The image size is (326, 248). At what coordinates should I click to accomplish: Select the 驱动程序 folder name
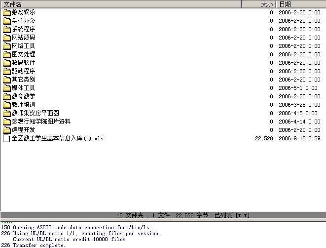pyautogui.click(x=23, y=71)
